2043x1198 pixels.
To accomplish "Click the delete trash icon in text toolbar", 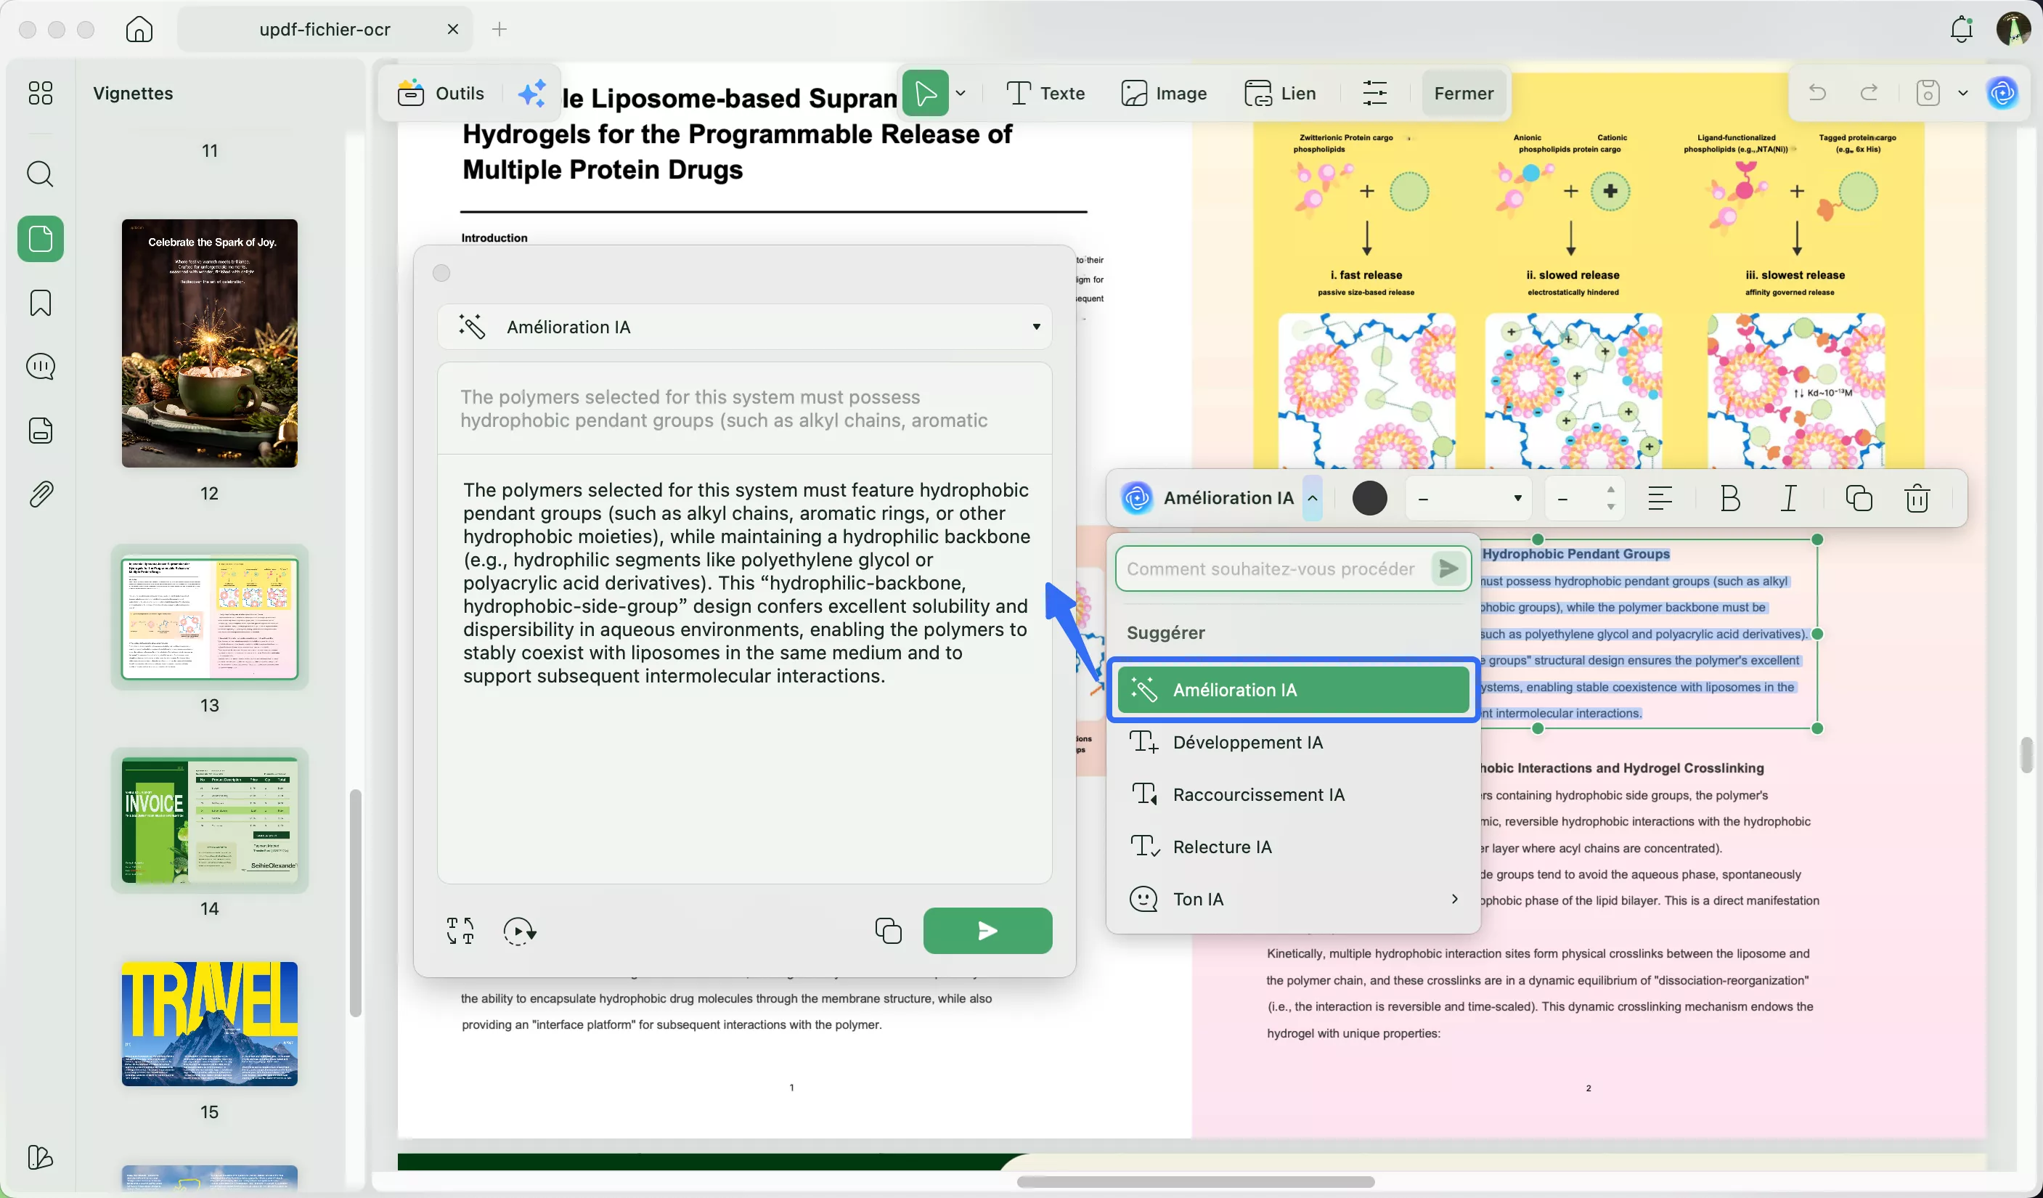I will (x=1917, y=499).
